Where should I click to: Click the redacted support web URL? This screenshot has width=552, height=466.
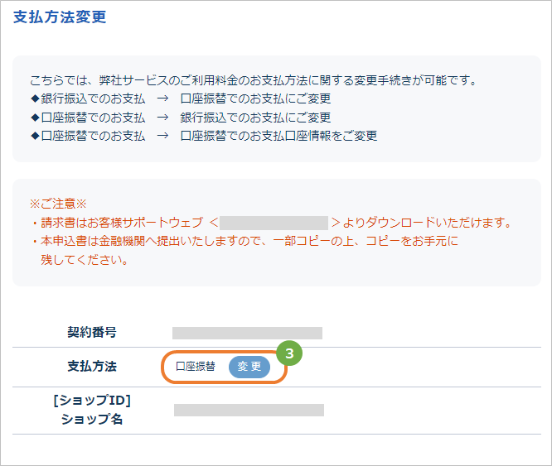pyautogui.click(x=274, y=223)
